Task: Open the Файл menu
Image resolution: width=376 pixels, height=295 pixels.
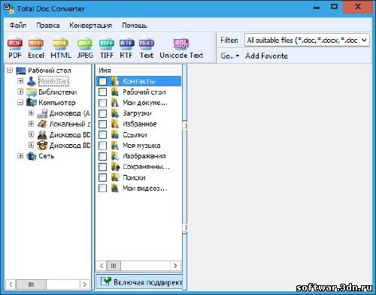Action: coord(18,26)
